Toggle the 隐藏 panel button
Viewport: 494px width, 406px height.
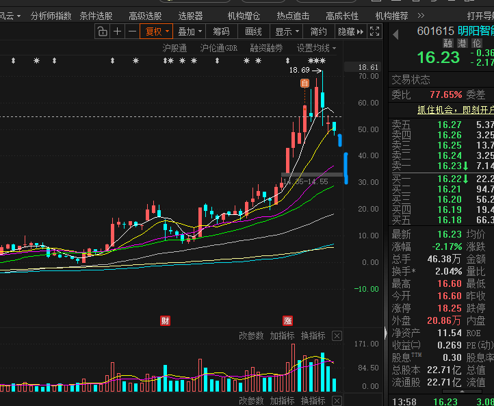coord(350,31)
